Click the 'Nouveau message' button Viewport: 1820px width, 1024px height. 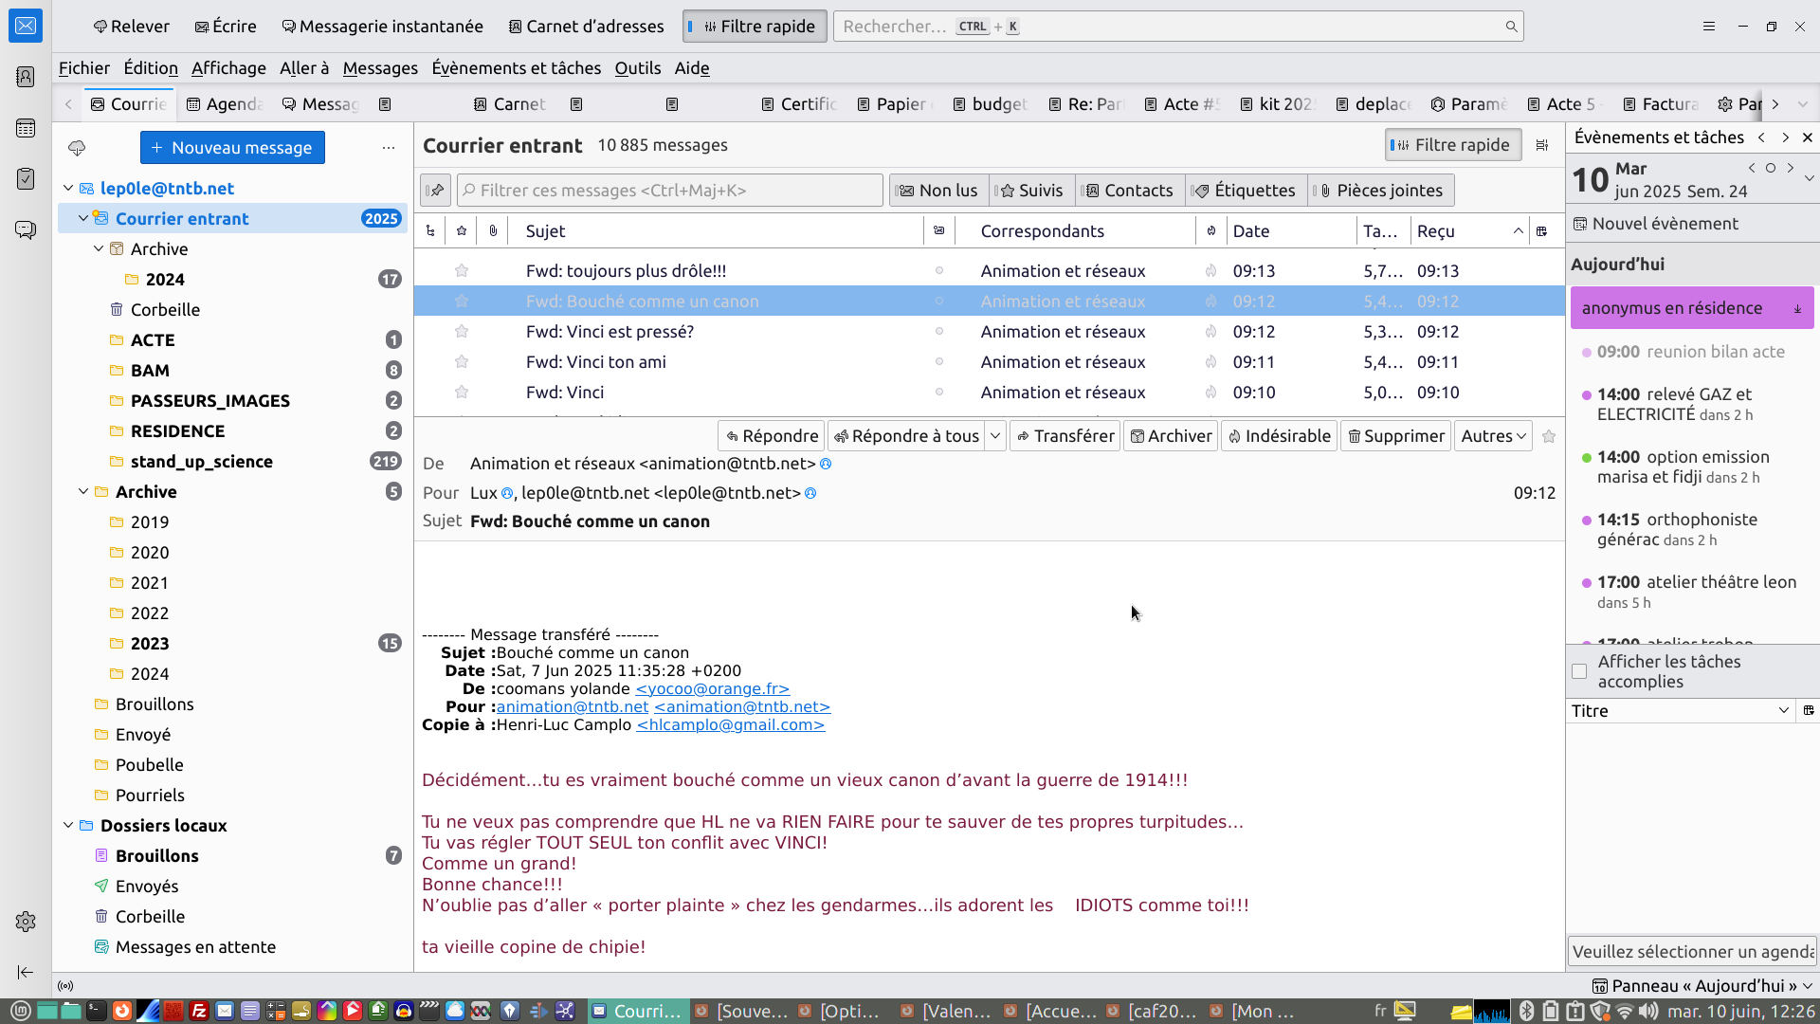(232, 148)
